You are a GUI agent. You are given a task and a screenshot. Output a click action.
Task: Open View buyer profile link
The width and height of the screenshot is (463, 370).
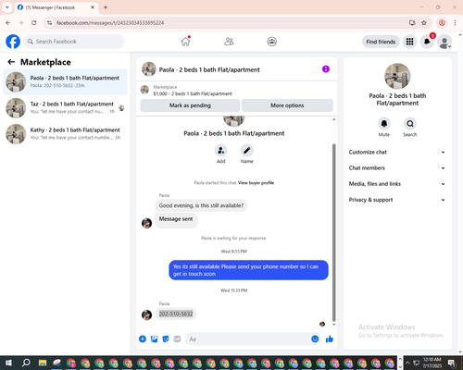tap(256, 183)
